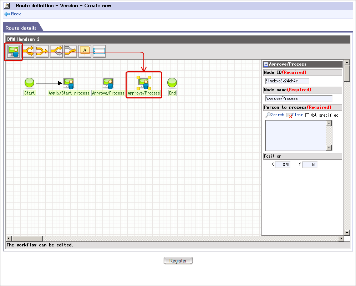Click canvas horizontal scrollbar left arrow

tap(9, 238)
